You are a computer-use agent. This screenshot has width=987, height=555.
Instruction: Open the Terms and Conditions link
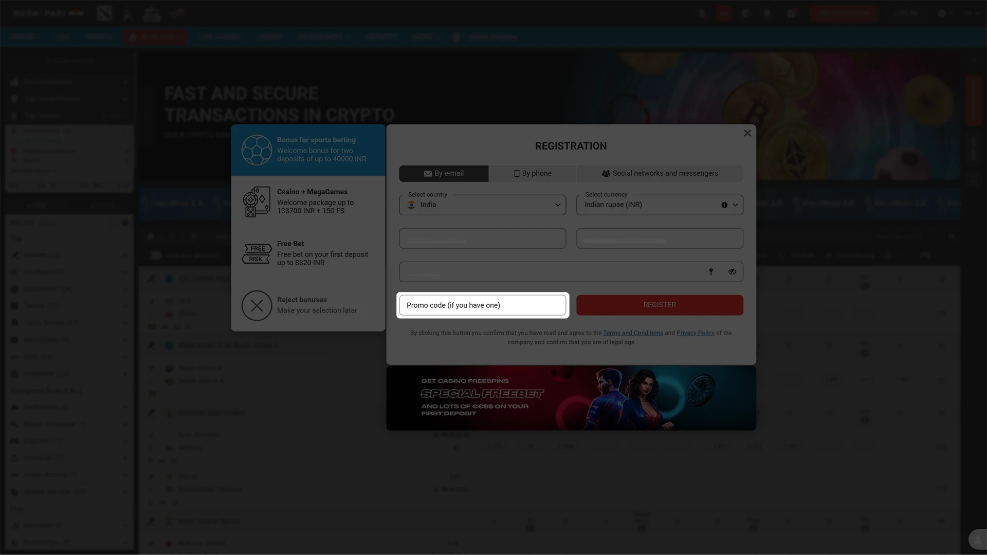tap(633, 333)
